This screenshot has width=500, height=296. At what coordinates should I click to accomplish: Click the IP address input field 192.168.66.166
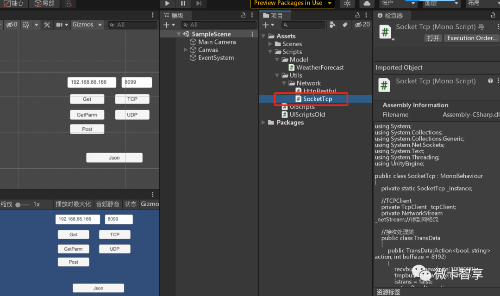pyautogui.click(x=92, y=82)
